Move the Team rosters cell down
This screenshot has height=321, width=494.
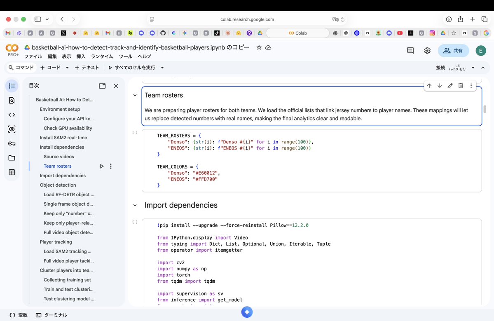440,86
